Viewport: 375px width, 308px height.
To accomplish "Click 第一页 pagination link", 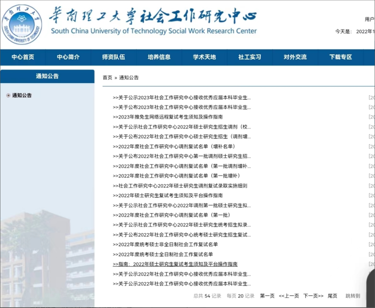I will tap(267, 296).
